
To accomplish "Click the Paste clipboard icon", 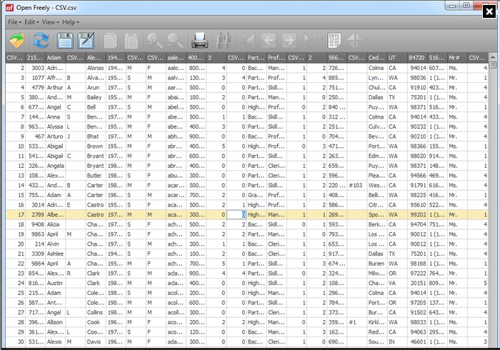I will click(x=131, y=41).
